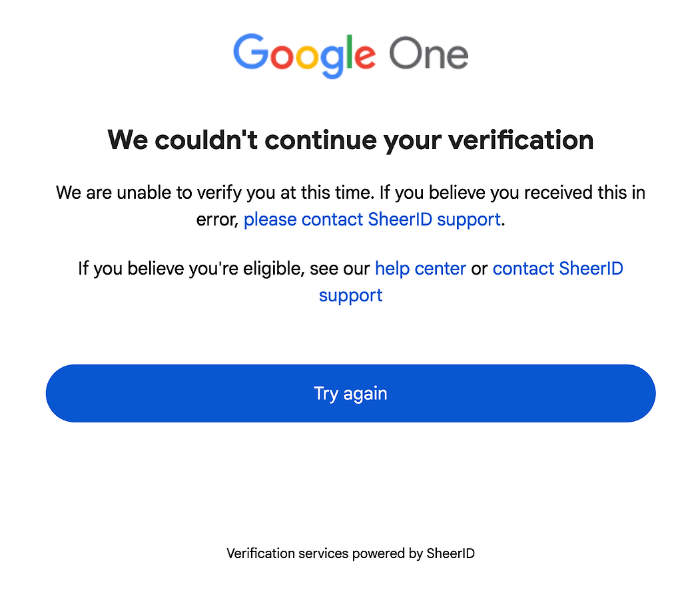Open the help center link
The width and height of the screenshot is (682, 606).
click(x=420, y=269)
